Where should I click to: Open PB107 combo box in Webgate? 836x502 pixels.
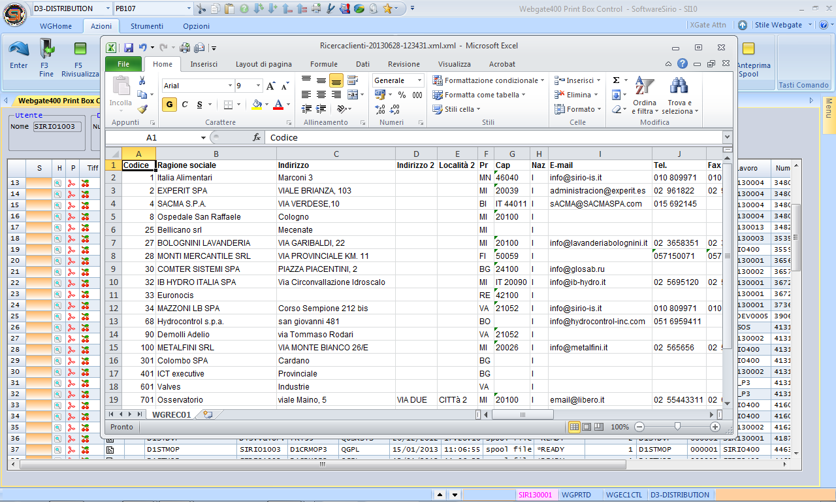[x=189, y=8]
